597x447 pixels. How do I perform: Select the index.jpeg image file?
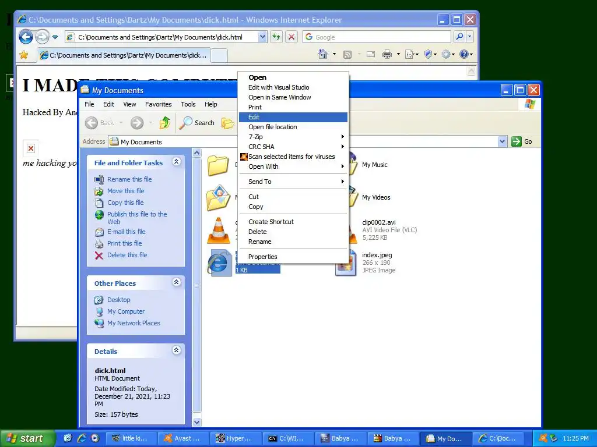tap(377, 255)
